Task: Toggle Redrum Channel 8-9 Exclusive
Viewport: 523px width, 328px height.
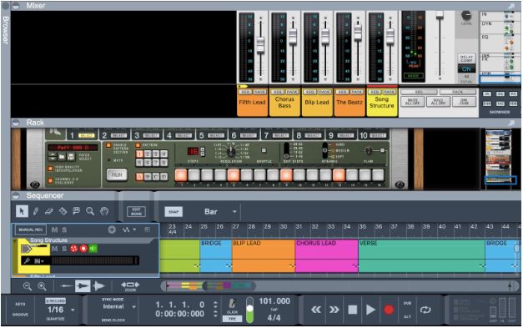Action: 50,181
